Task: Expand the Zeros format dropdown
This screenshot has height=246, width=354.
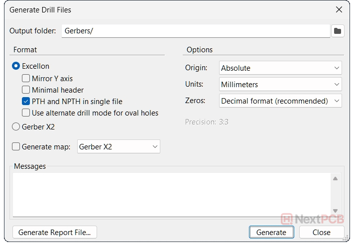Action: [280, 101]
